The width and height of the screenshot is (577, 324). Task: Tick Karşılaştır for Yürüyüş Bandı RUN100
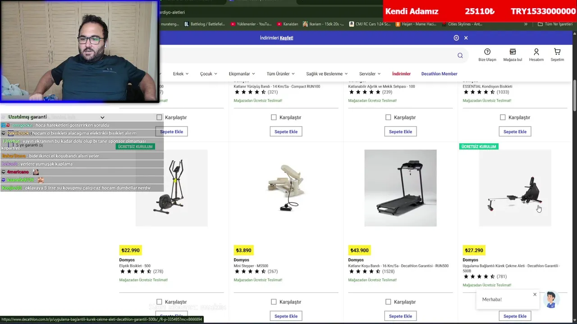[x=274, y=117]
